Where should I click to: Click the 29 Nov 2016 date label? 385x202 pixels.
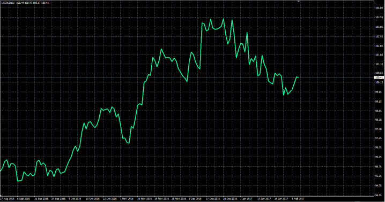coord(179,199)
